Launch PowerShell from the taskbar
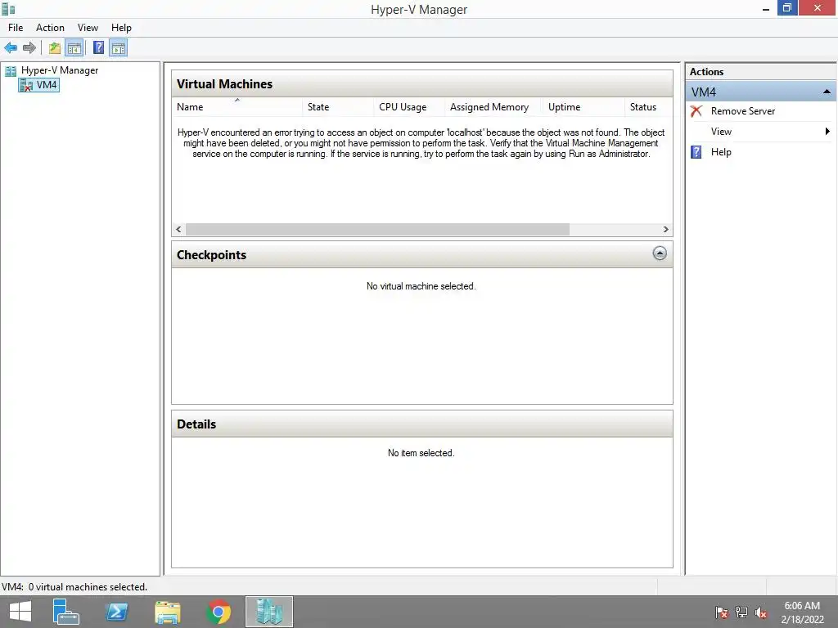Image resolution: width=838 pixels, height=628 pixels. click(x=116, y=612)
